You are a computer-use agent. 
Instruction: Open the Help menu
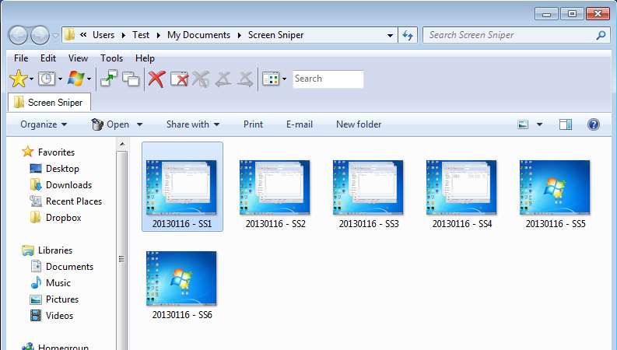pyautogui.click(x=145, y=58)
